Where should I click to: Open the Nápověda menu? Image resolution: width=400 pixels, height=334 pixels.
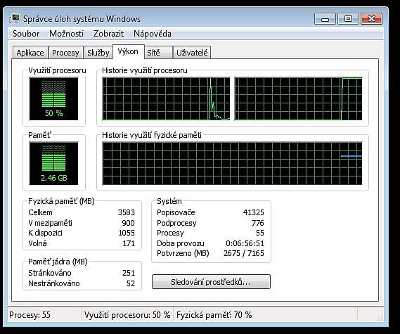click(153, 34)
